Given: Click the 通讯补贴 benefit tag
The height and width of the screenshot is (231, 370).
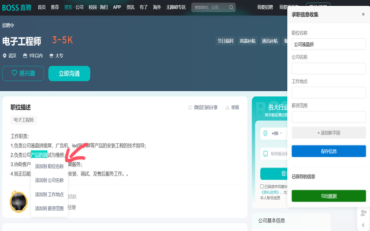Looking at the screenshot, I should pos(270,41).
